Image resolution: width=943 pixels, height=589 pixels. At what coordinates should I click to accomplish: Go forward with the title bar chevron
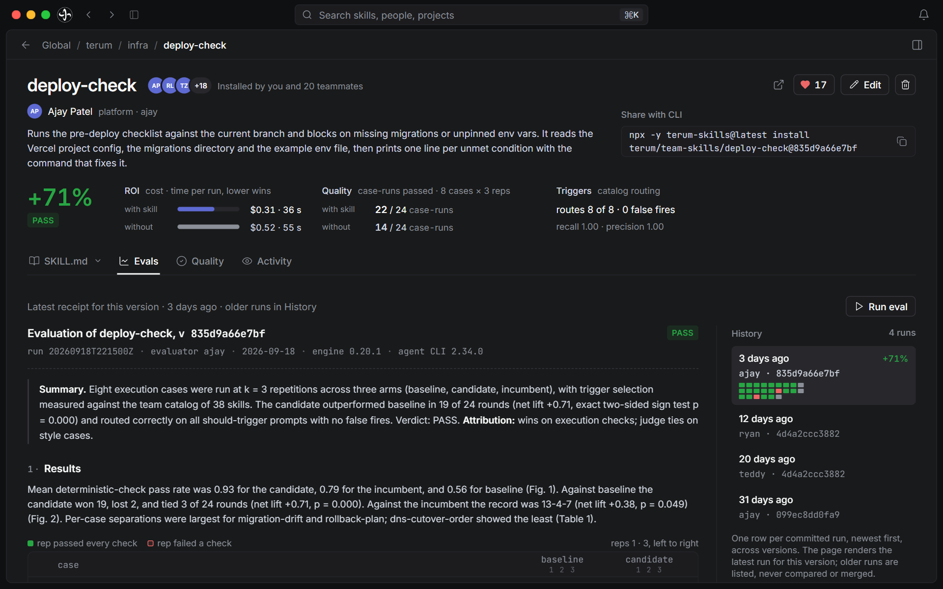[x=111, y=15]
